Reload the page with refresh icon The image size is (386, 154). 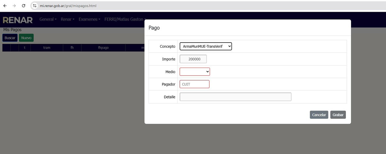coord(24,6)
